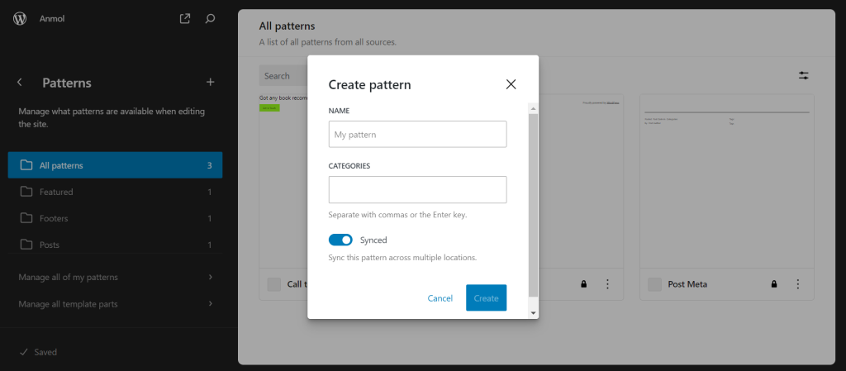This screenshot has width=846, height=371.
Task: Select the Featured patterns category
Action: (x=116, y=192)
